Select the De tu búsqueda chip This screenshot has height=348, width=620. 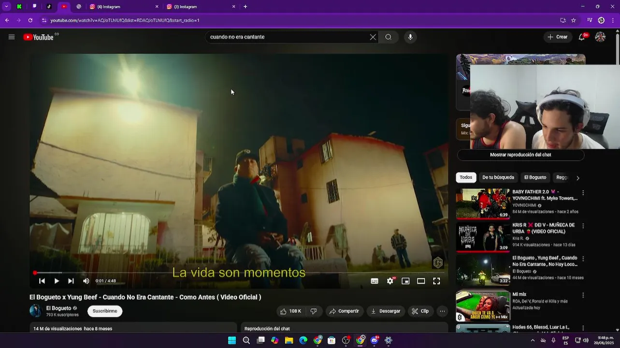498,177
